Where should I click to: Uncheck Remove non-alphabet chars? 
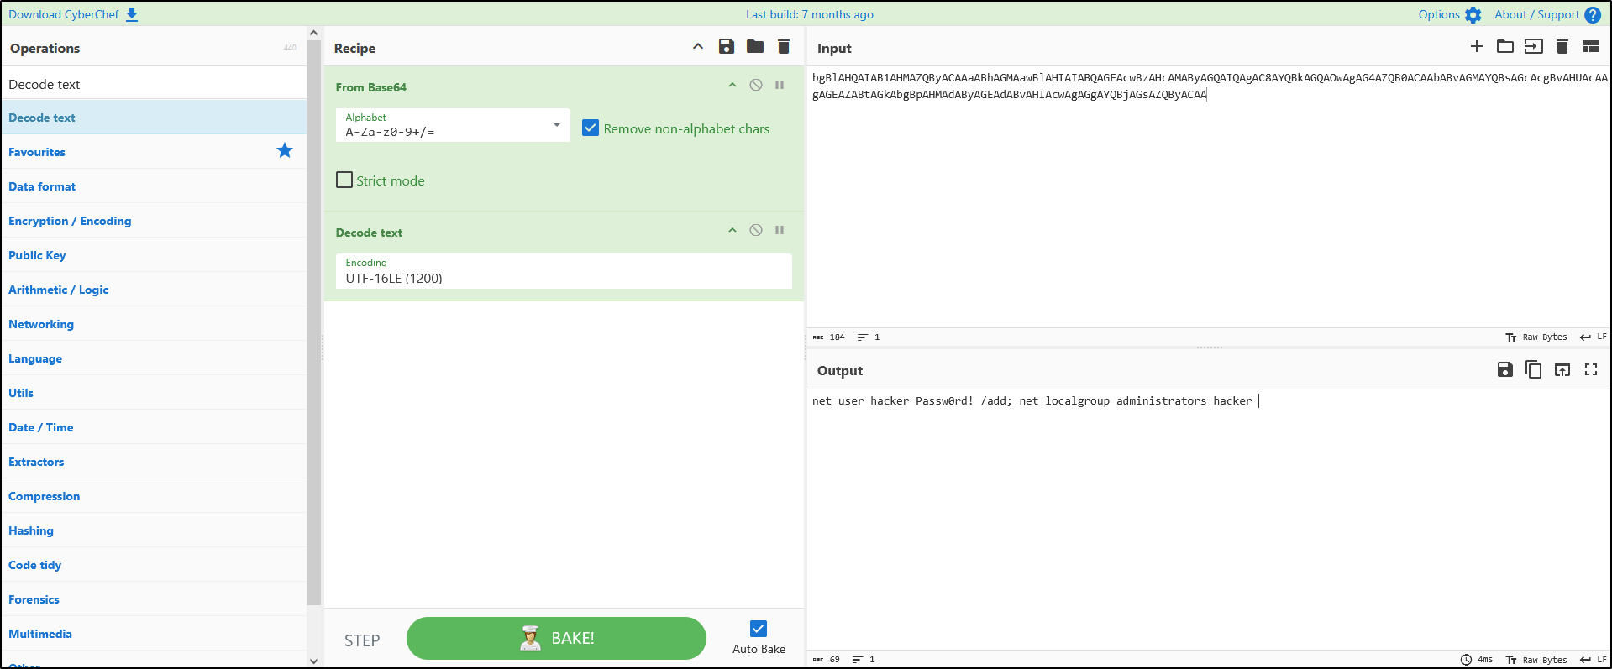[x=591, y=128]
